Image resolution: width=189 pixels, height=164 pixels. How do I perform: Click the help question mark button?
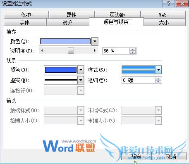coord(169,3)
